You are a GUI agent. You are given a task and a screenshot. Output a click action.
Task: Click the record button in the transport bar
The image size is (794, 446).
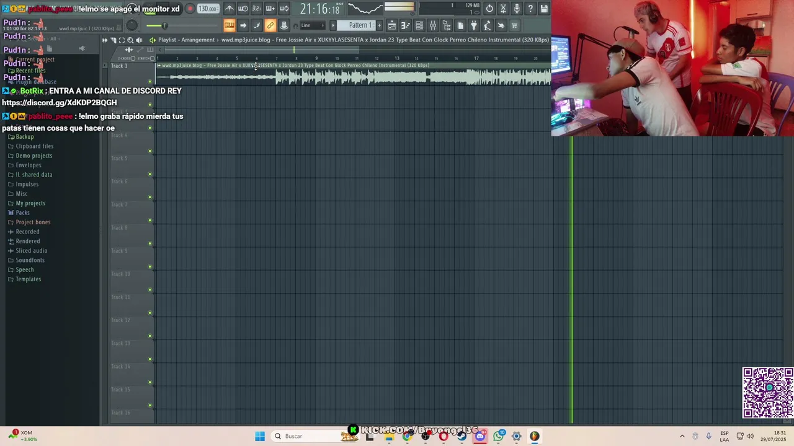click(190, 9)
